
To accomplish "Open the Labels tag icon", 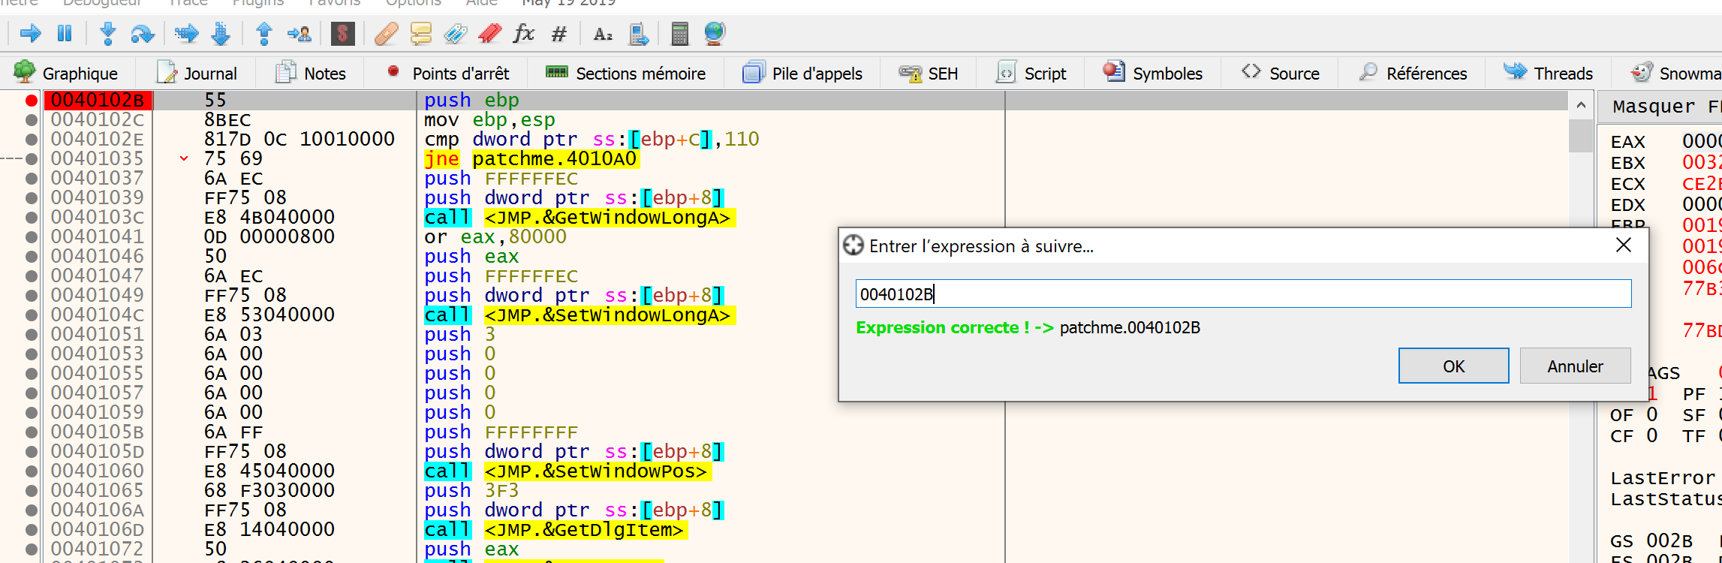I will click(x=455, y=33).
